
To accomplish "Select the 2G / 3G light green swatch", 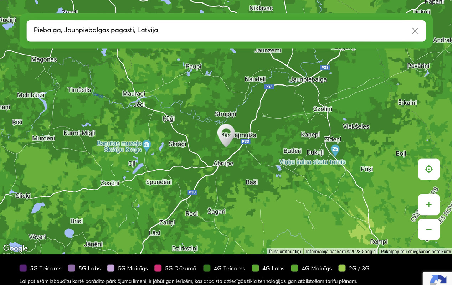I will pyautogui.click(x=342, y=268).
